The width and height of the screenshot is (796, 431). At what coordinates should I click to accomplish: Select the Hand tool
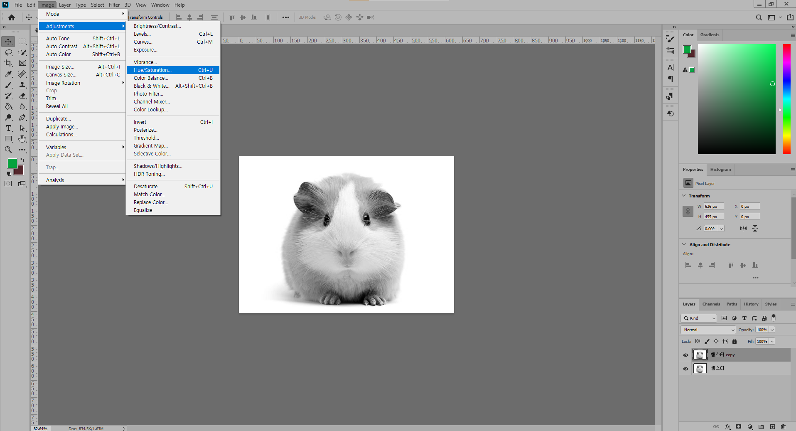[x=22, y=139]
